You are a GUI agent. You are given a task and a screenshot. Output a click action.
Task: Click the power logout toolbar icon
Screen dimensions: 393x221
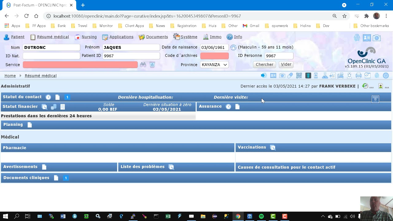[x=386, y=76]
